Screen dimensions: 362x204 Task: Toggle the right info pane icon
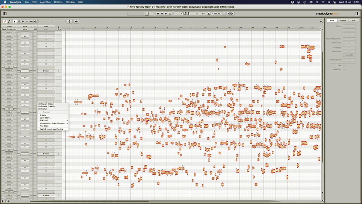click(357, 14)
